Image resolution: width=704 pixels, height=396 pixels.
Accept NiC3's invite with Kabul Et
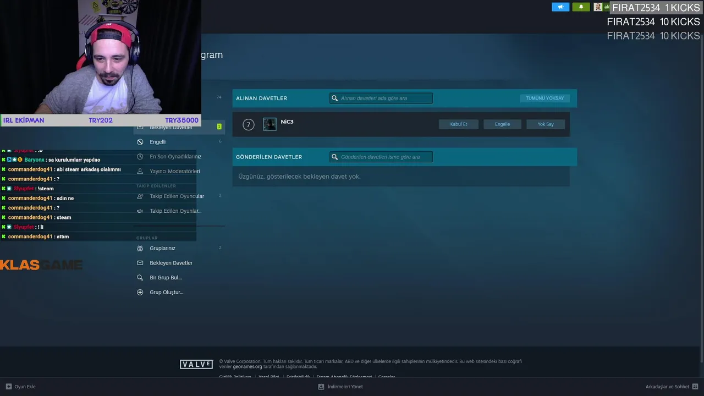(x=459, y=124)
